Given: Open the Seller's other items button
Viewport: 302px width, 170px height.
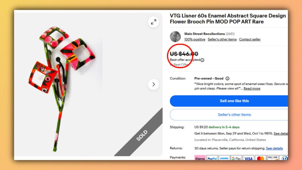Looking at the screenshot, I should coord(229,115).
